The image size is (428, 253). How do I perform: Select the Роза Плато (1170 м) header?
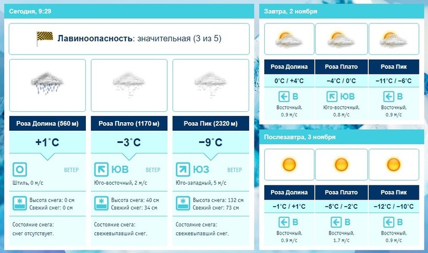[x=129, y=123]
